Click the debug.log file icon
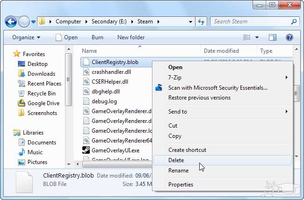Image resolution: width=304 pixels, height=200 pixels. (86, 101)
